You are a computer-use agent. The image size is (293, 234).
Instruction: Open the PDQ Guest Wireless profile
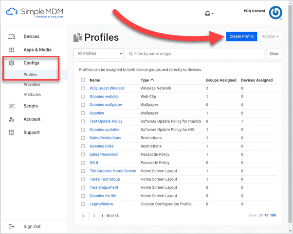click(107, 88)
